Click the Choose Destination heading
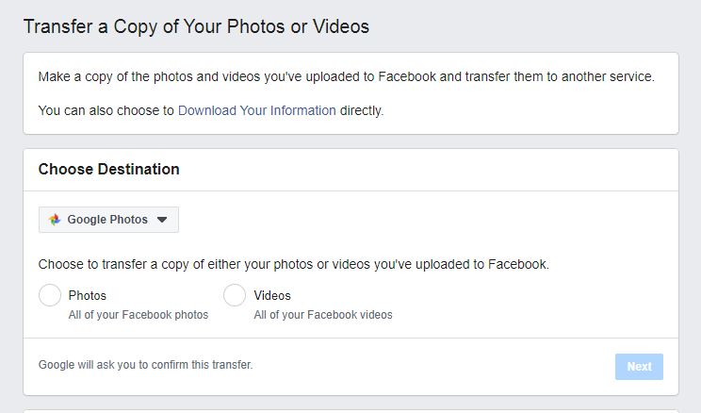The image size is (701, 413). pos(108,169)
